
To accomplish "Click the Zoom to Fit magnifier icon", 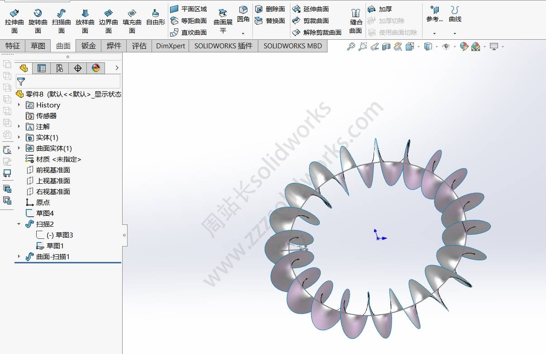I will 351,47.
